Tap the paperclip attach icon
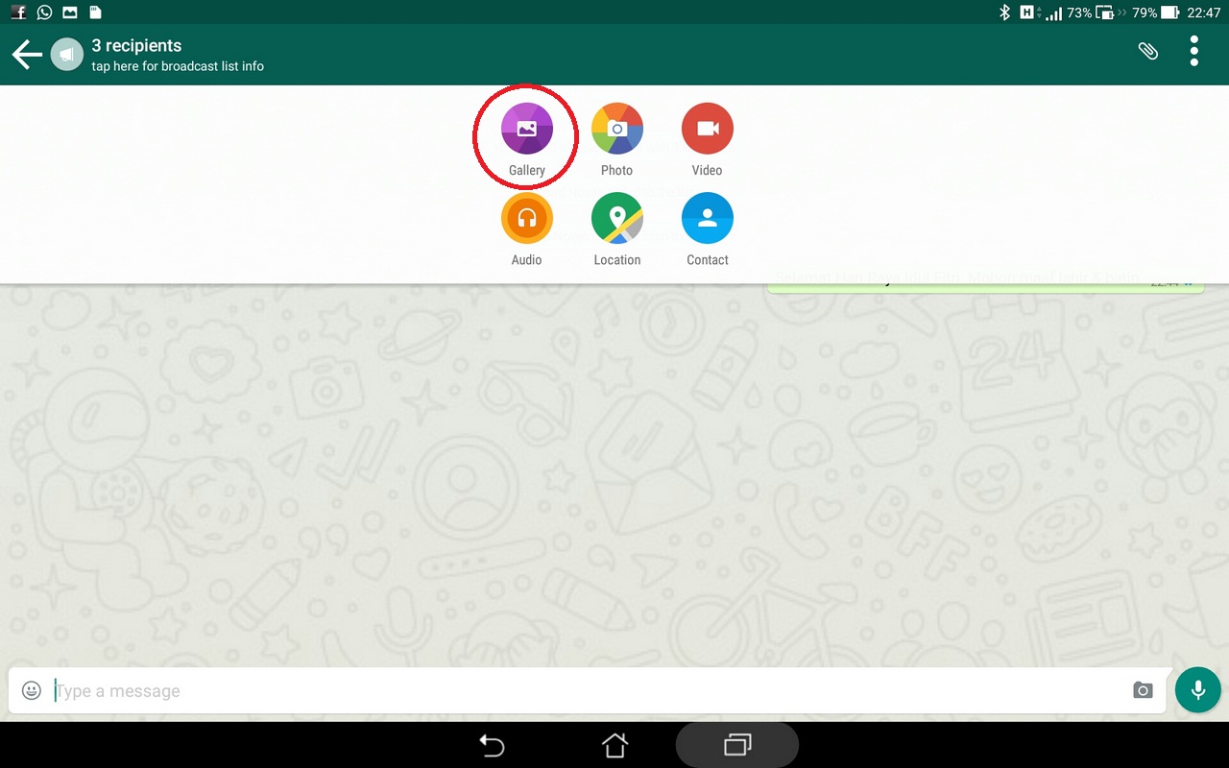The width and height of the screenshot is (1229, 768). click(x=1147, y=51)
